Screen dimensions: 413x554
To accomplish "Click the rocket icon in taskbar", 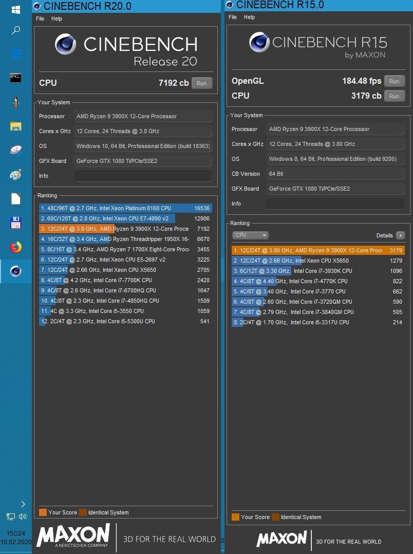I will [15, 102].
